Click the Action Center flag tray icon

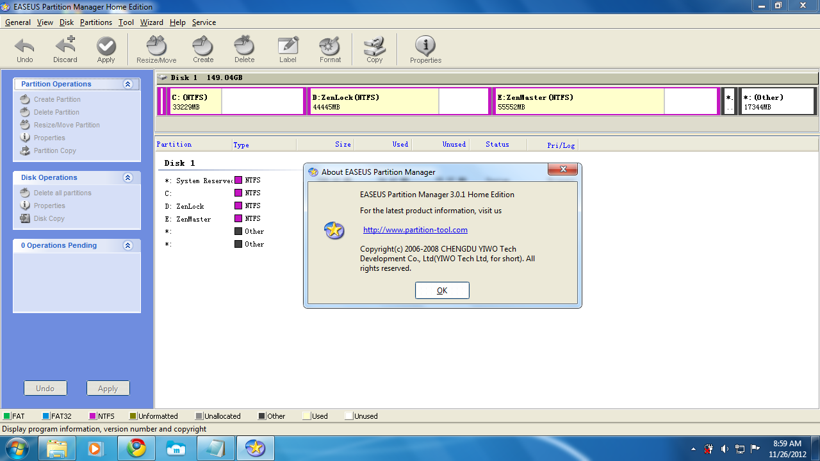[755, 449]
